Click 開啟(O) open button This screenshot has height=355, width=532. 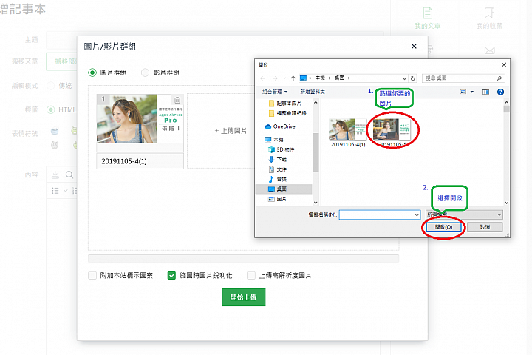click(x=444, y=227)
